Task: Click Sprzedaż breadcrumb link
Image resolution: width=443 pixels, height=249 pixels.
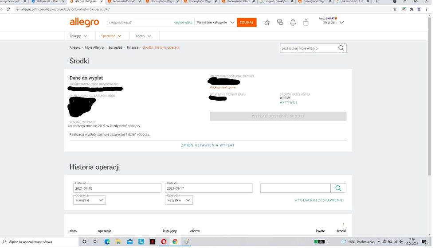Action: point(115,47)
